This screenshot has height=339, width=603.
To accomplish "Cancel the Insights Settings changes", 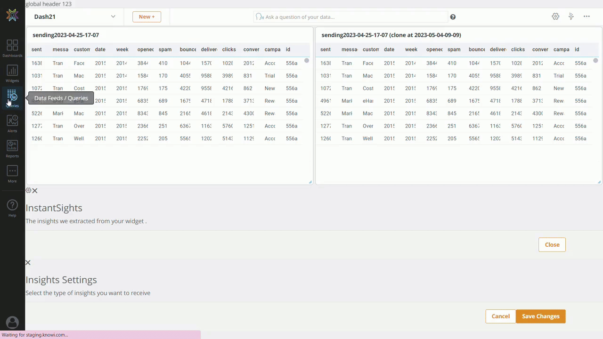I will pyautogui.click(x=500, y=316).
